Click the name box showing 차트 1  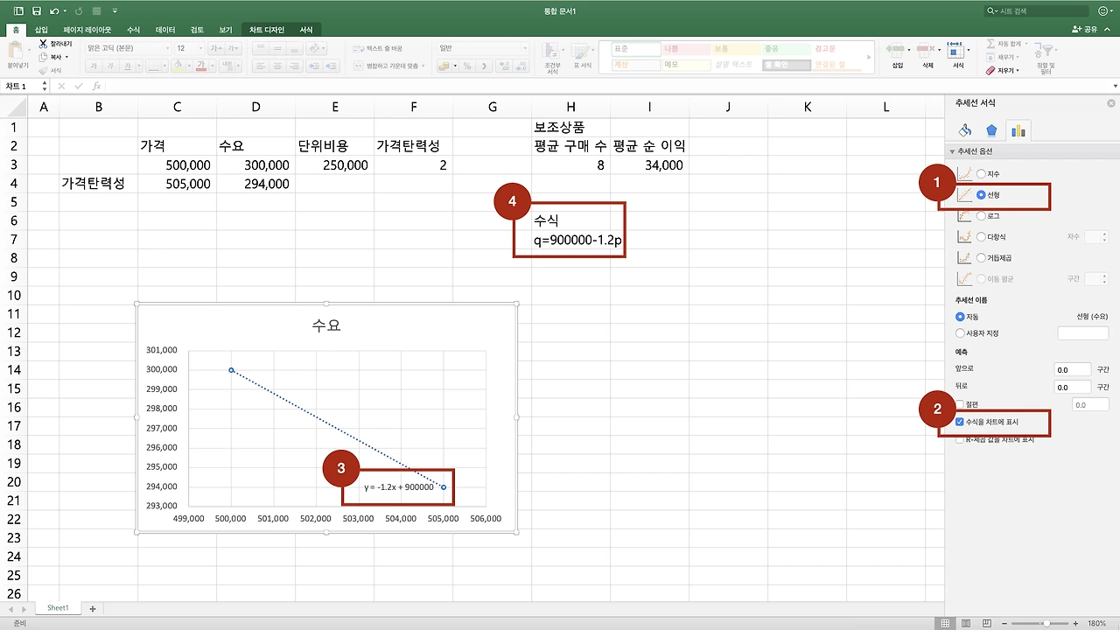tap(24, 86)
